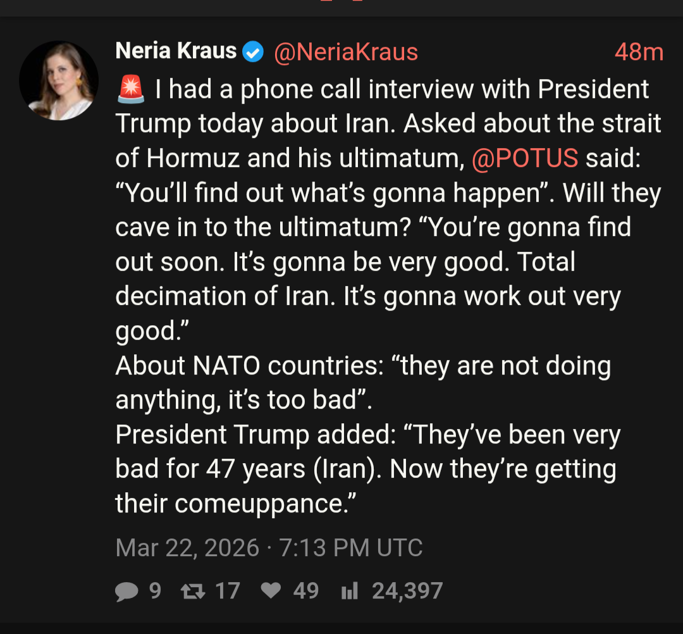The image size is (683, 634).
Task: Click the retweet count 17
Action: click(x=228, y=591)
